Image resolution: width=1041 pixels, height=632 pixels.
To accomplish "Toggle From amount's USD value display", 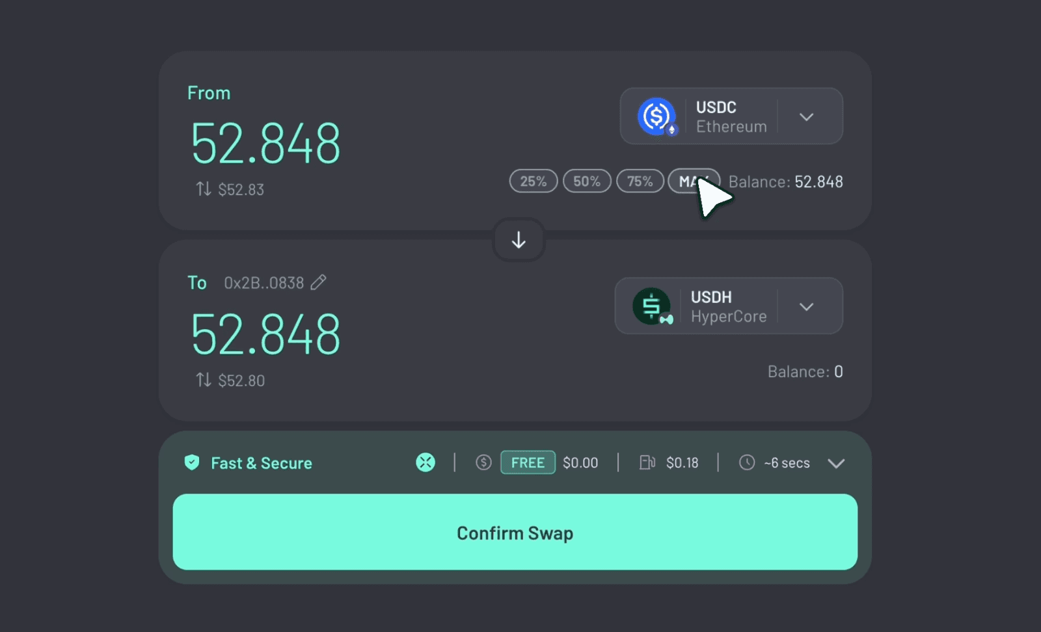I will click(204, 189).
